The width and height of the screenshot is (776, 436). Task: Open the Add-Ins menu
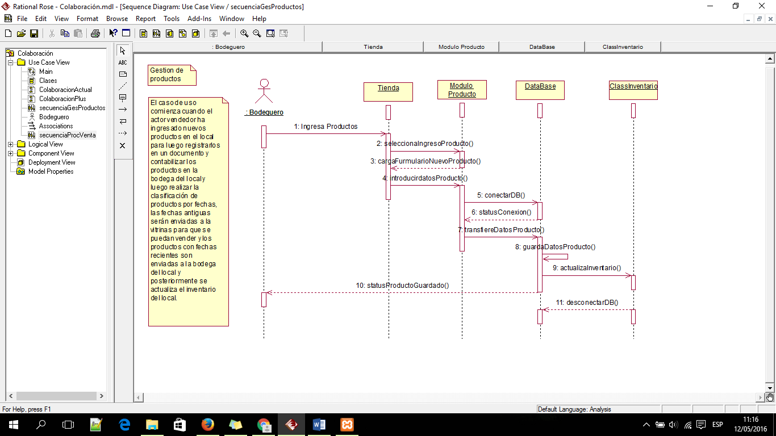coord(199,19)
